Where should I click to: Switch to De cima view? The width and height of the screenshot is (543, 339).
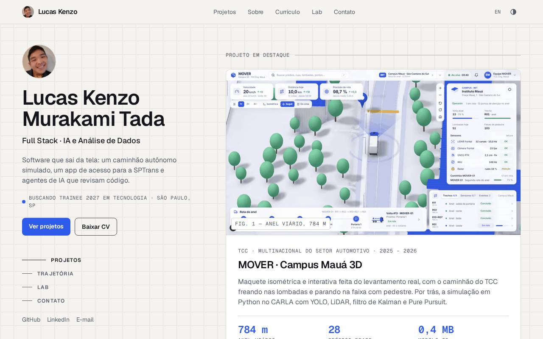coord(303,104)
